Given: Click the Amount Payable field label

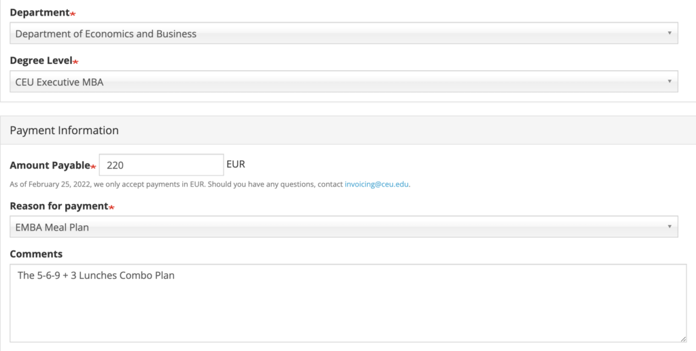Looking at the screenshot, I should tap(50, 165).
